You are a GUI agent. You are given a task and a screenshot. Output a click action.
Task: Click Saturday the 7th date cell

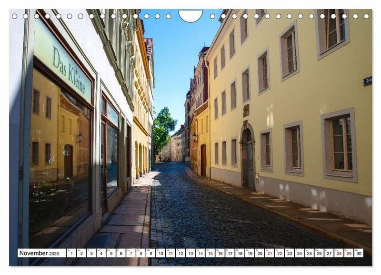[x=130, y=253]
